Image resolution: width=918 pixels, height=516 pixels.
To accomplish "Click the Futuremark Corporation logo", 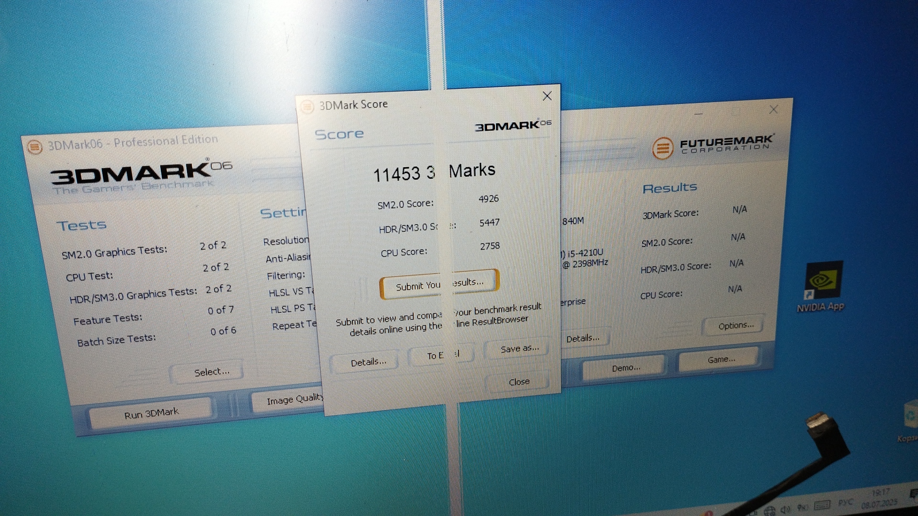I will click(x=712, y=145).
